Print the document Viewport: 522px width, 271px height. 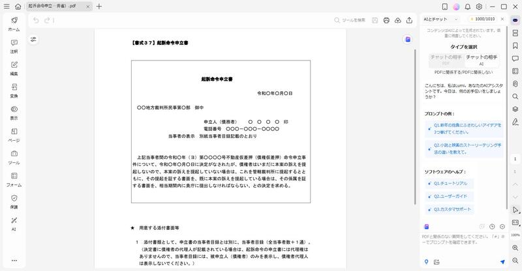(x=386, y=20)
